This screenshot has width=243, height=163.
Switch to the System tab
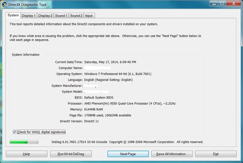(x=13, y=15)
